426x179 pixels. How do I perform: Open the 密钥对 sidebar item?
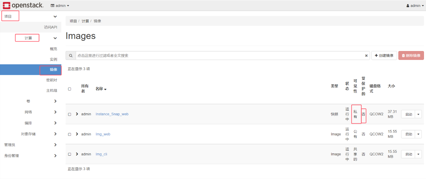click(x=52, y=80)
